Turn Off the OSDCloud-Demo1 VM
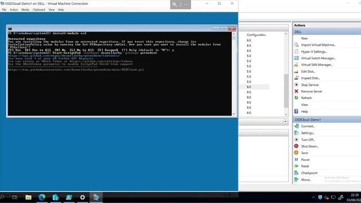 (308, 140)
